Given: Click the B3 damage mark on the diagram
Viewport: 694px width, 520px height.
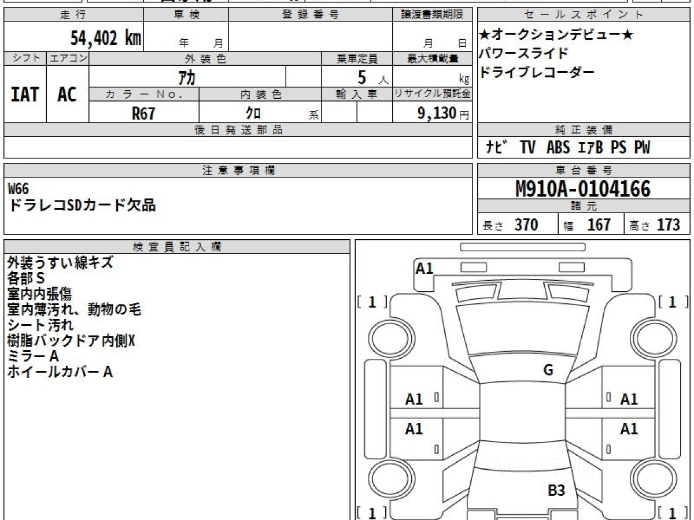Looking at the screenshot, I should [x=556, y=491].
